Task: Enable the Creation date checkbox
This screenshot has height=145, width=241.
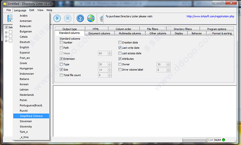Action: point(120,42)
